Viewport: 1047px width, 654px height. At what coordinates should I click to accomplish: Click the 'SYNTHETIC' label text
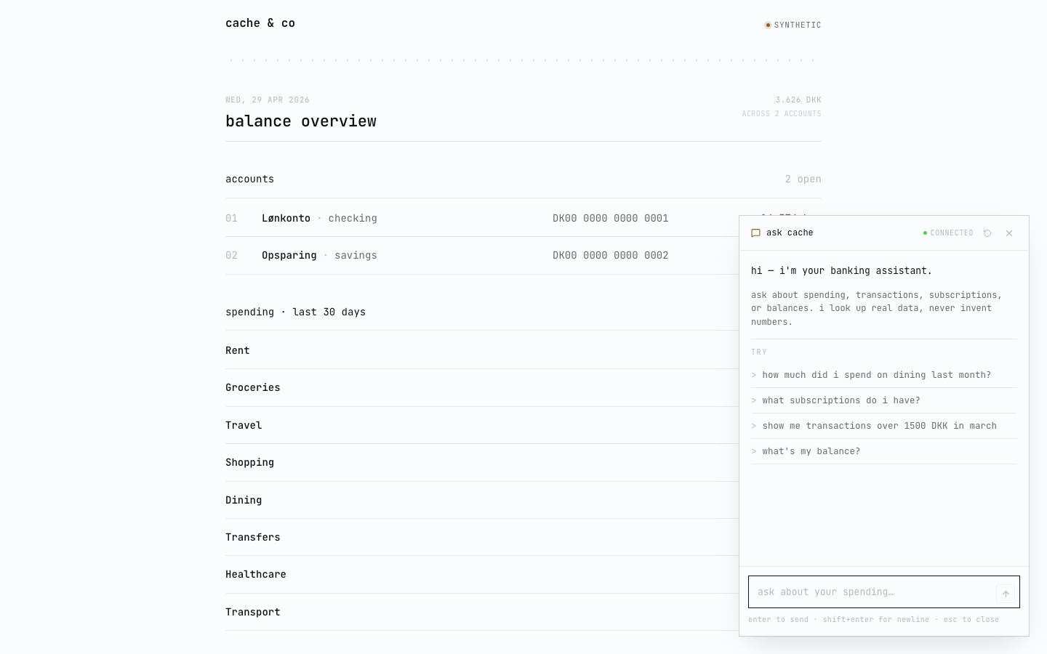798,25
